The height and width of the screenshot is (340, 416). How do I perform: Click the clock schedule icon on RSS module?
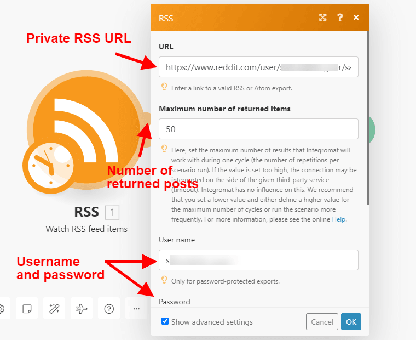pos(48,163)
